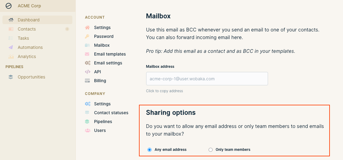
Task: Click the Opportunities layers icon
Action: (11, 77)
